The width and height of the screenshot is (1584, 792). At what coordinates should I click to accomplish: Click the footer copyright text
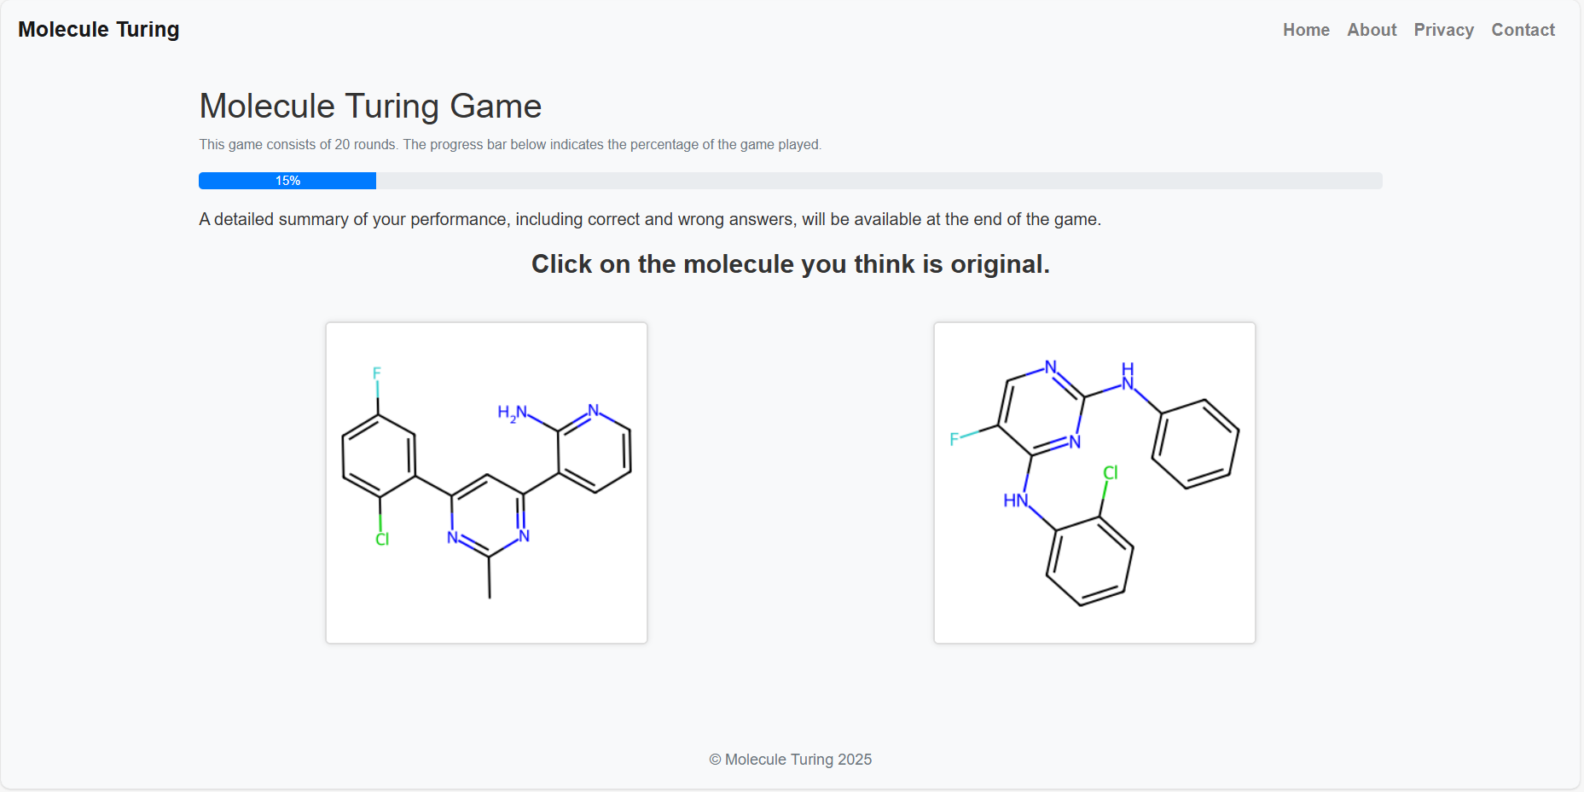(x=790, y=760)
